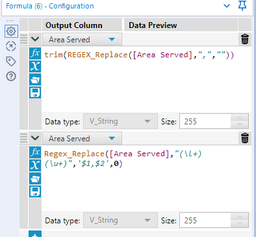Open the Annotation tag sidebar icon
Viewport: 256px width, 237px height.
click(x=11, y=61)
